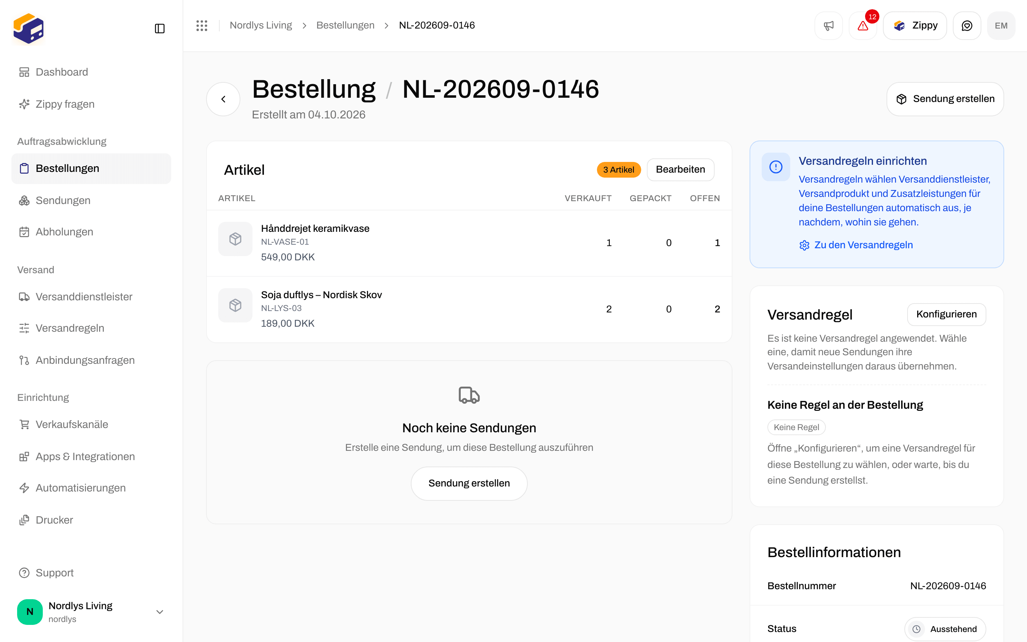1027x642 pixels.
Task: Click the Bearbeiten button in Artikel card
Action: click(x=680, y=169)
